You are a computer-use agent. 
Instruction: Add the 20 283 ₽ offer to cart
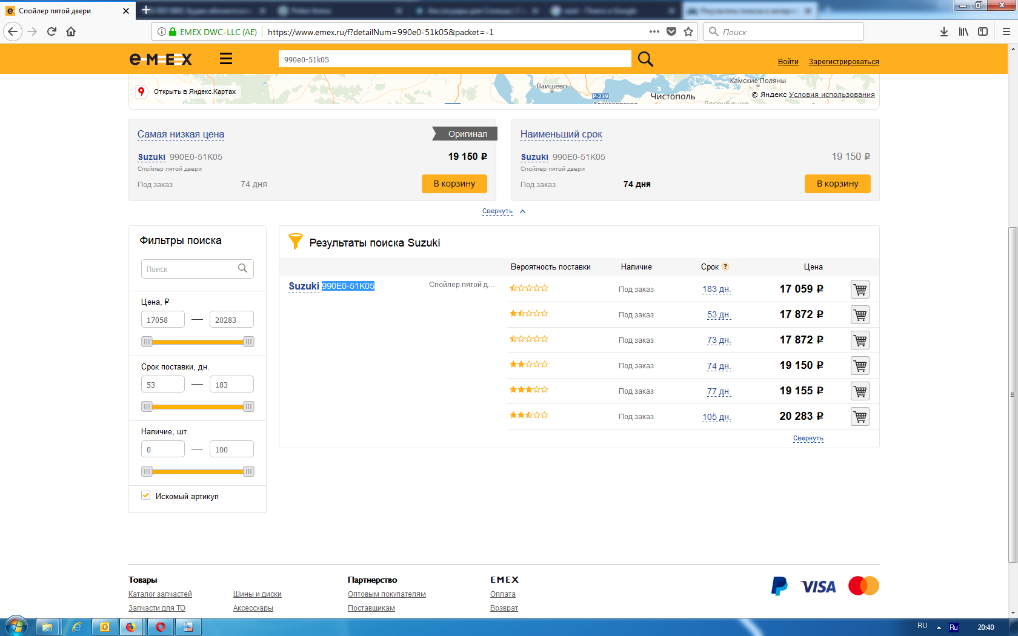pyautogui.click(x=860, y=417)
